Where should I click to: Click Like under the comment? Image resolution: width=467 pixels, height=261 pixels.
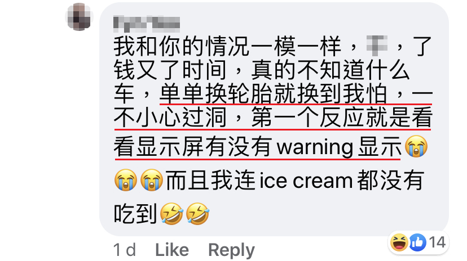coord(172,250)
